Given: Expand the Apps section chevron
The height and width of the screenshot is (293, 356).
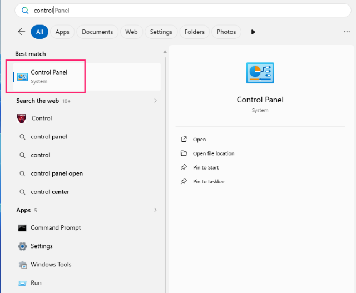Looking at the screenshot, I should (x=156, y=210).
